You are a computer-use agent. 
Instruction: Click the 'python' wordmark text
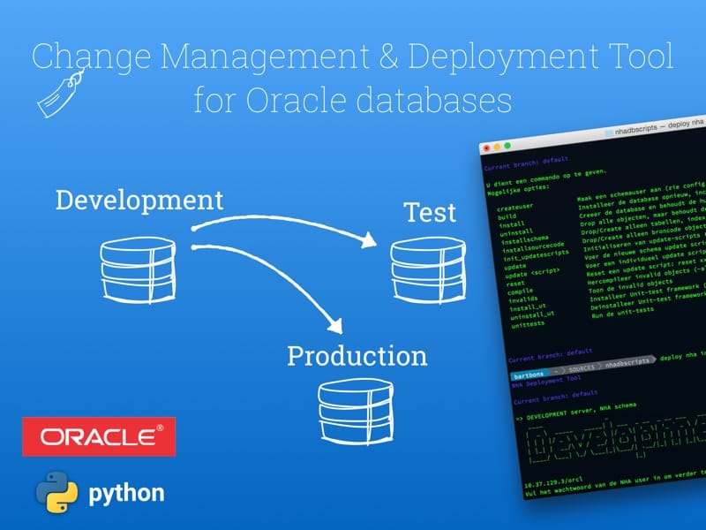coord(126,494)
